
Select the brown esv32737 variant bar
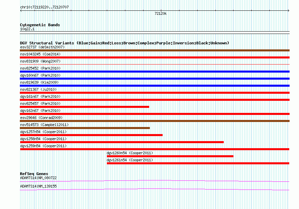(x=155, y=50)
